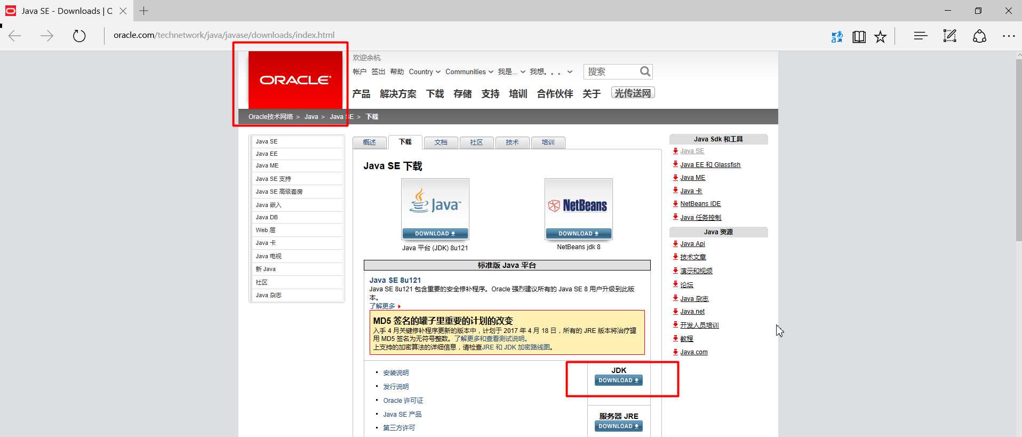Click the 安装说明 link
Image resolution: width=1022 pixels, height=437 pixels.
396,373
